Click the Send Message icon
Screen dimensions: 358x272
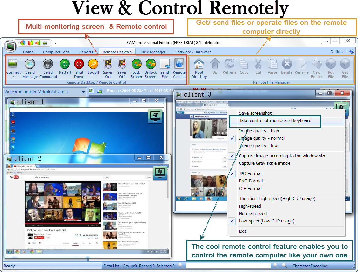pyautogui.click(x=30, y=64)
